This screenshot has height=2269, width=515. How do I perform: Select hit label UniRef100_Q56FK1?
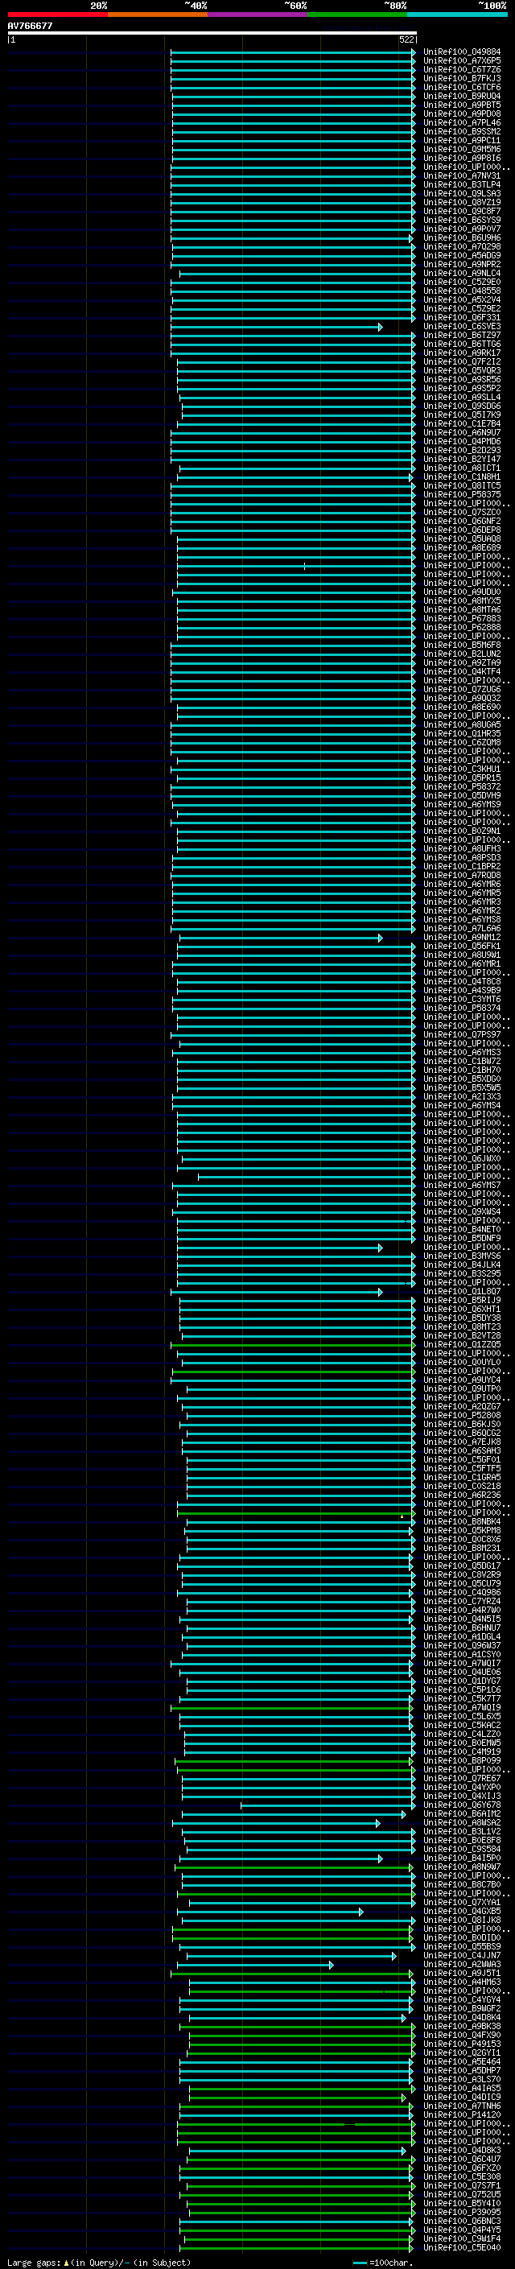(x=461, y=946)
